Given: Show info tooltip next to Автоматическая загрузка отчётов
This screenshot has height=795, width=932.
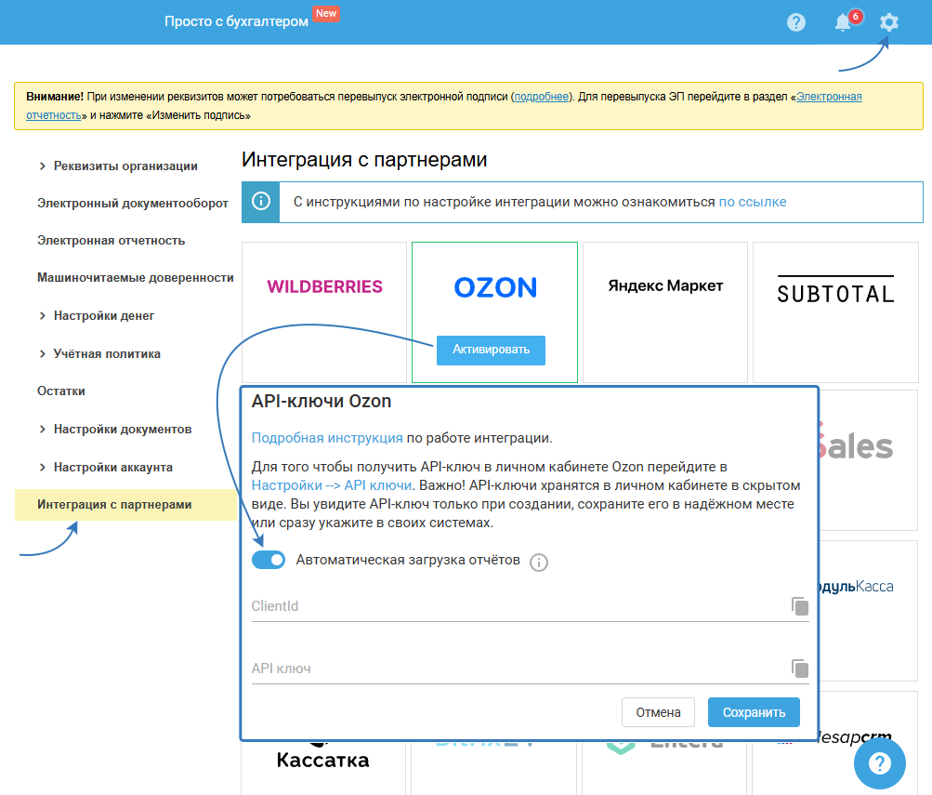Looking at the screenshot, I should coord(539,562).
